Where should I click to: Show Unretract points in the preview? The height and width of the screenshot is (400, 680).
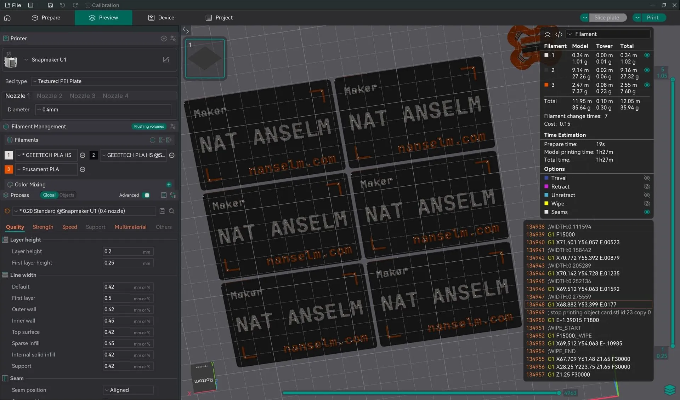[647, 195]
